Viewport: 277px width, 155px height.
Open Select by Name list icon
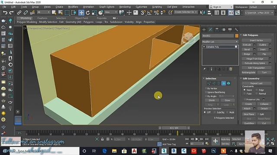[x=61, y=12]
